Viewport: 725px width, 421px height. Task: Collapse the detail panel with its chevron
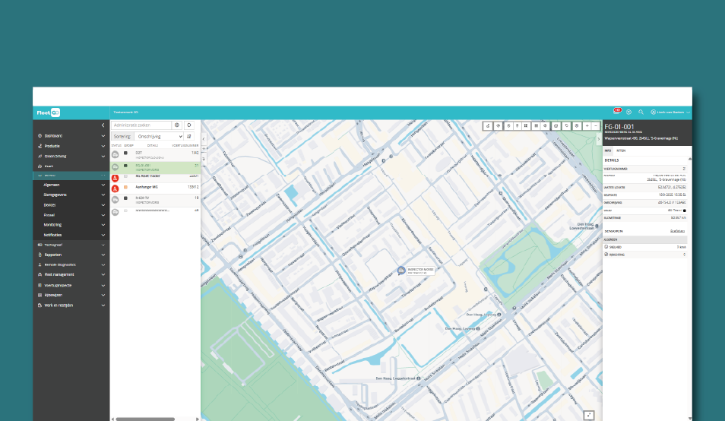599,138
